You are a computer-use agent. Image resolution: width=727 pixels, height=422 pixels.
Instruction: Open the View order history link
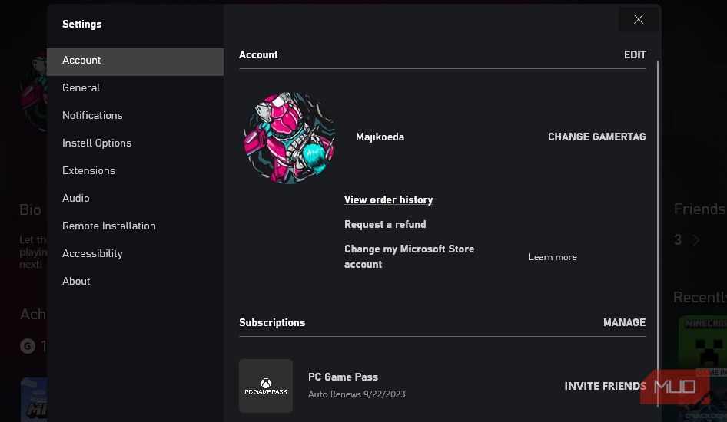click(x=388, y=199)
